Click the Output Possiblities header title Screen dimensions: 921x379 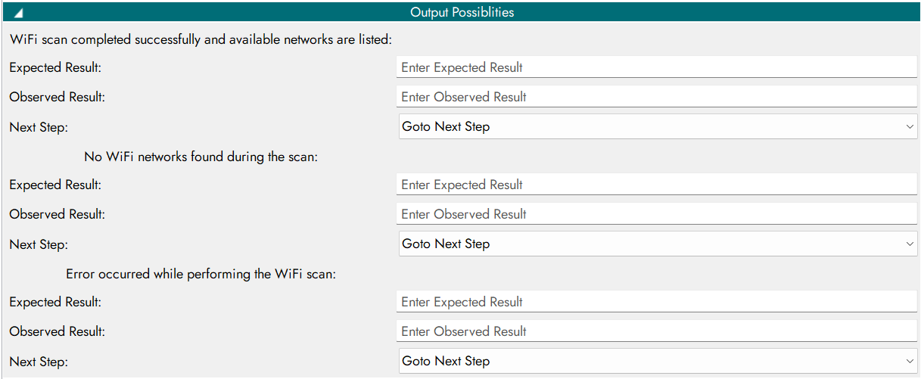pyautogui.click(x=462, y=13)
